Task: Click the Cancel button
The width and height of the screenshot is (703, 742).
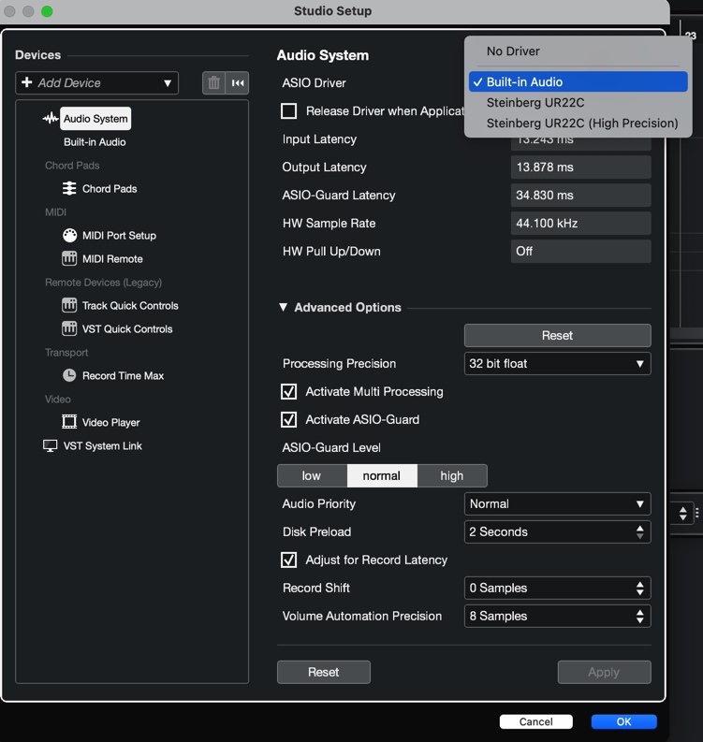Action: coord(535,721)
